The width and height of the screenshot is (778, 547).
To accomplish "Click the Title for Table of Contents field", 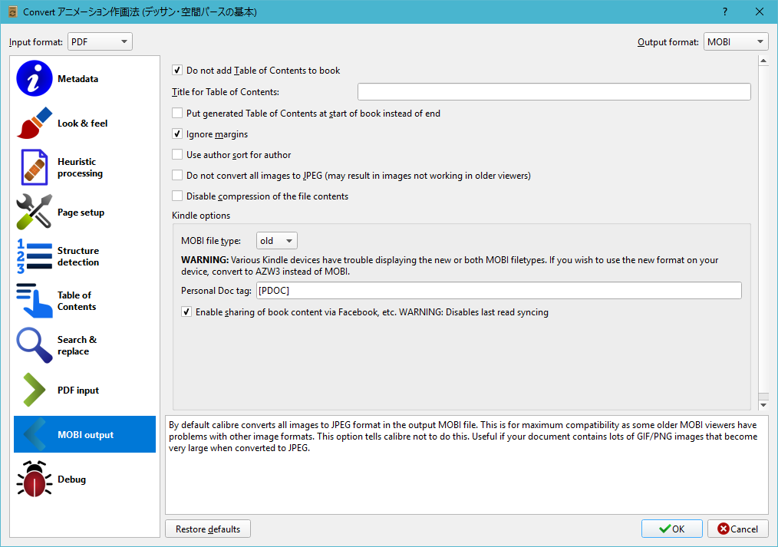I will pyautogui.click(x=554, y=92).
